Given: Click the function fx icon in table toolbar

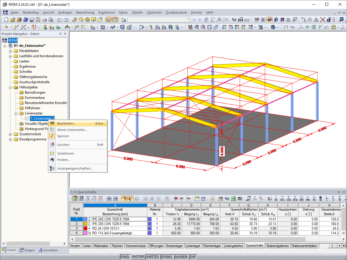Looking at the screenshot, I should point(255,198).
